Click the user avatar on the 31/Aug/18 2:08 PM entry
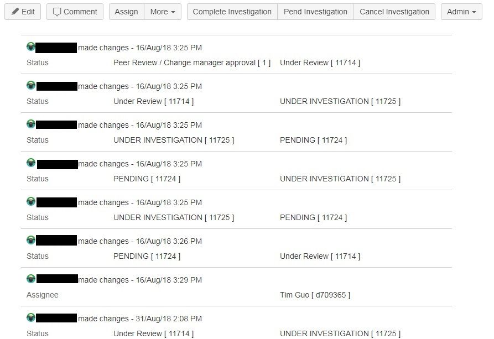Screen dimensions: 494x339 coord(31,317)
